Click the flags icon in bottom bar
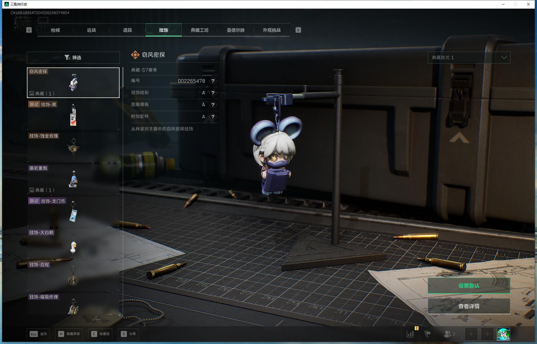This screenshot has width=537, height=344. 427,334
